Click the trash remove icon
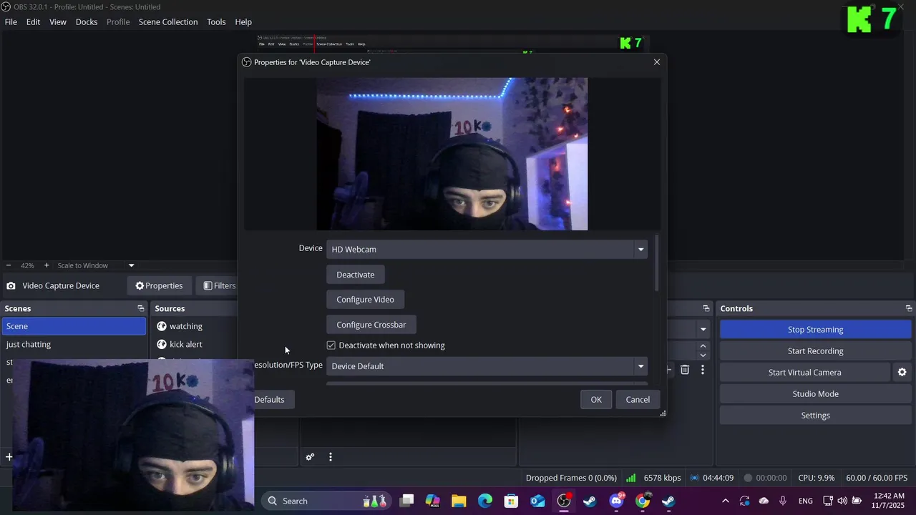916x515 pixels. click(x=685, y=370)
